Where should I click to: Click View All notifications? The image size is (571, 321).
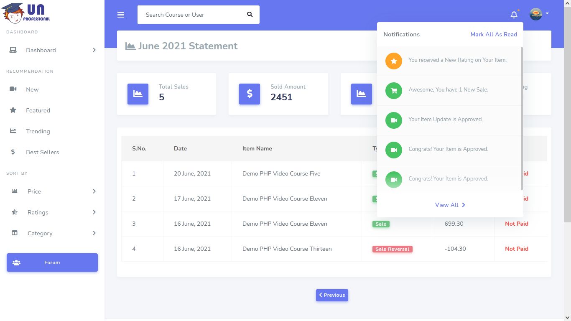pyautogui.click(x=450, y=205)
